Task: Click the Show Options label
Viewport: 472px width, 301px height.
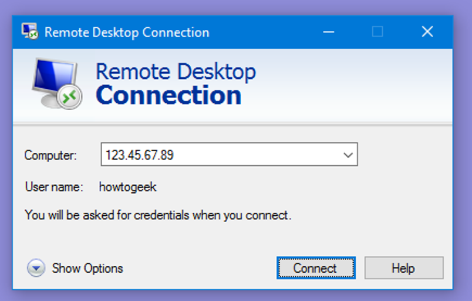Action: [87, 268]
